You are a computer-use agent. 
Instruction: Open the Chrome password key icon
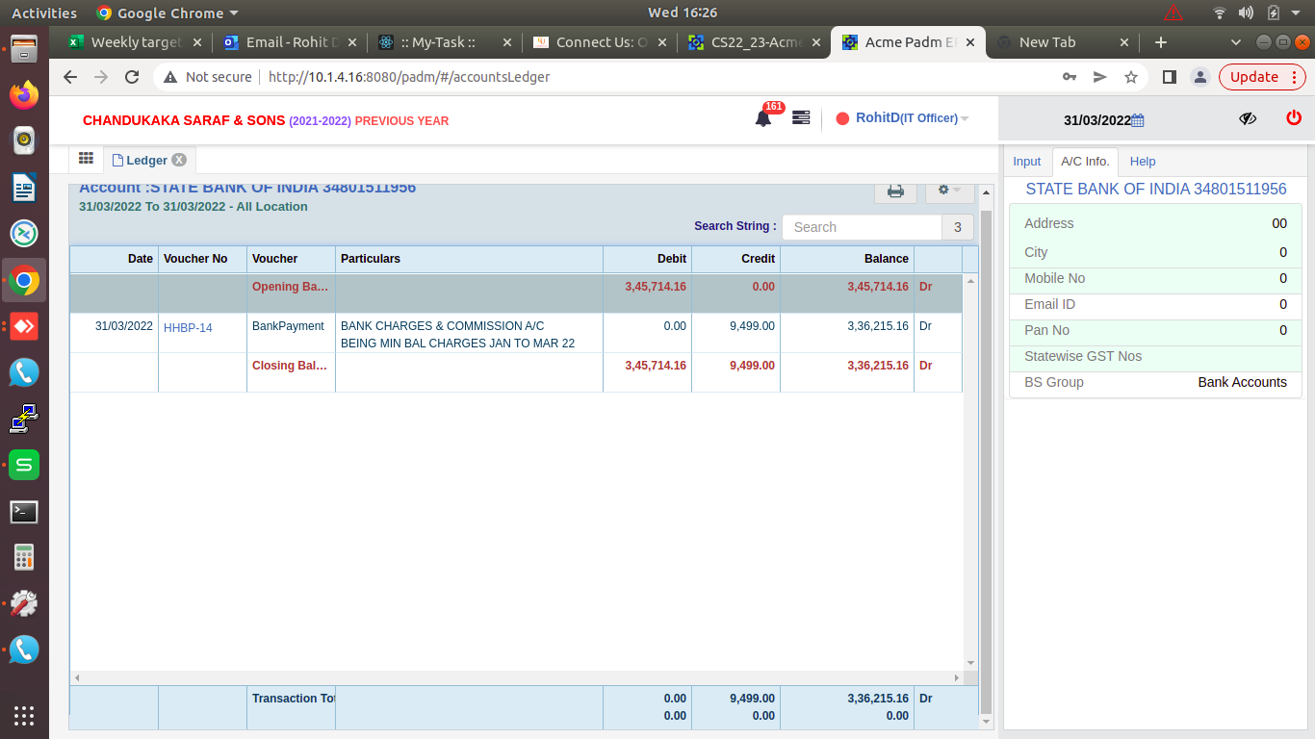click(x=1070, y=77)
